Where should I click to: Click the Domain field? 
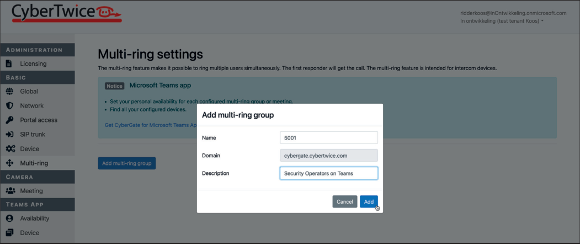[329, 156]
